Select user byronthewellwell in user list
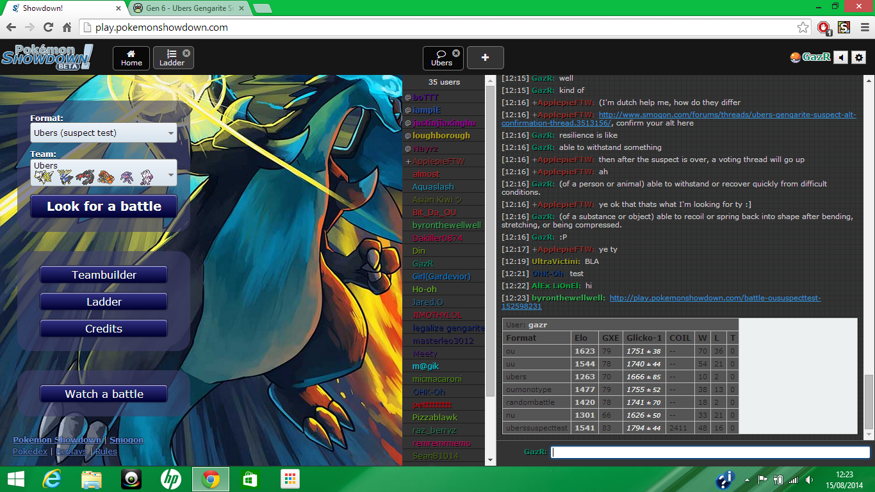 click(444, 225)
